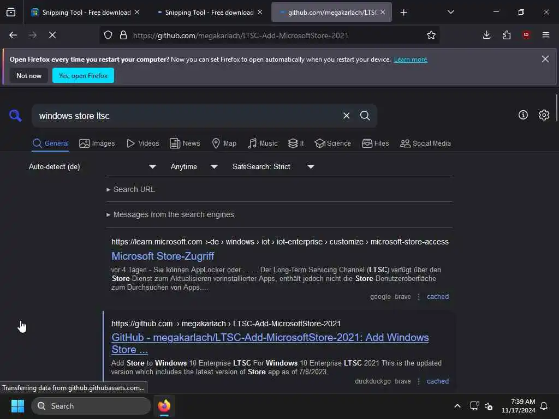Viewport: 559px width, 419px height.
Task: Select the github.com/megakarlach tab
Action: pyautogui.click(x=331, y=13)
